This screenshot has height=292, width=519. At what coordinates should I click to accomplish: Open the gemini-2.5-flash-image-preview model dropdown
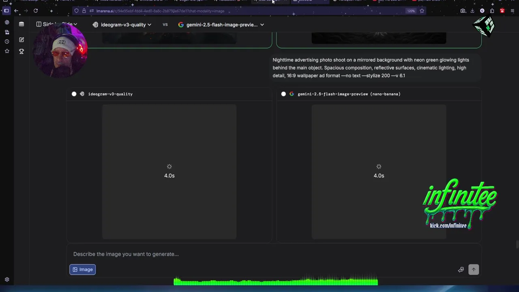click(x=221, y=25)
